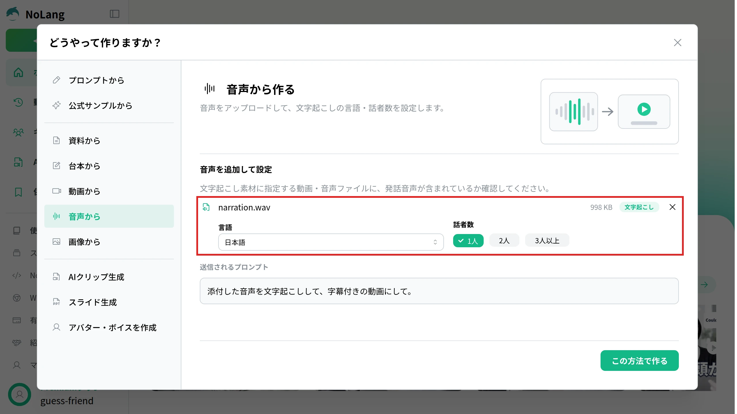Close the どうやって作りますか dialog

(677, 43)
